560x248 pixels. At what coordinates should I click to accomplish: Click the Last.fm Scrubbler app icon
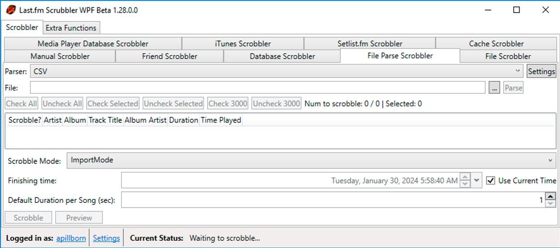coord(11,10)
